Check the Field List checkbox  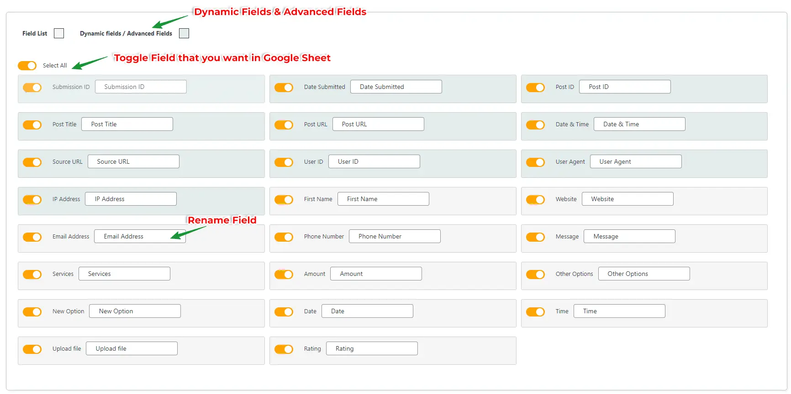point(59,33)
